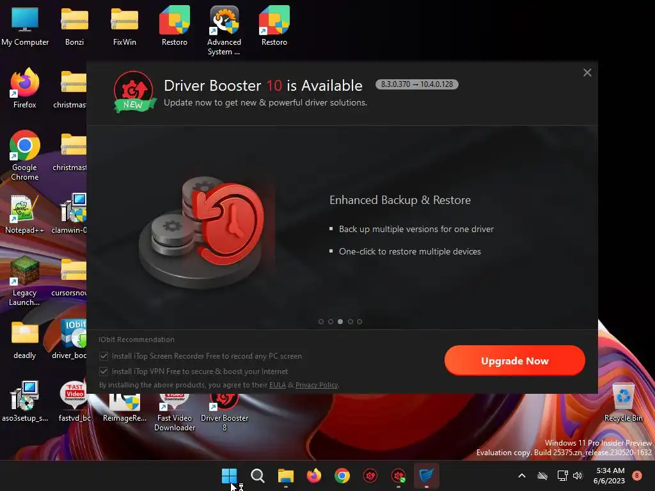Launch Firefox from the taskbar

(313, 476)
